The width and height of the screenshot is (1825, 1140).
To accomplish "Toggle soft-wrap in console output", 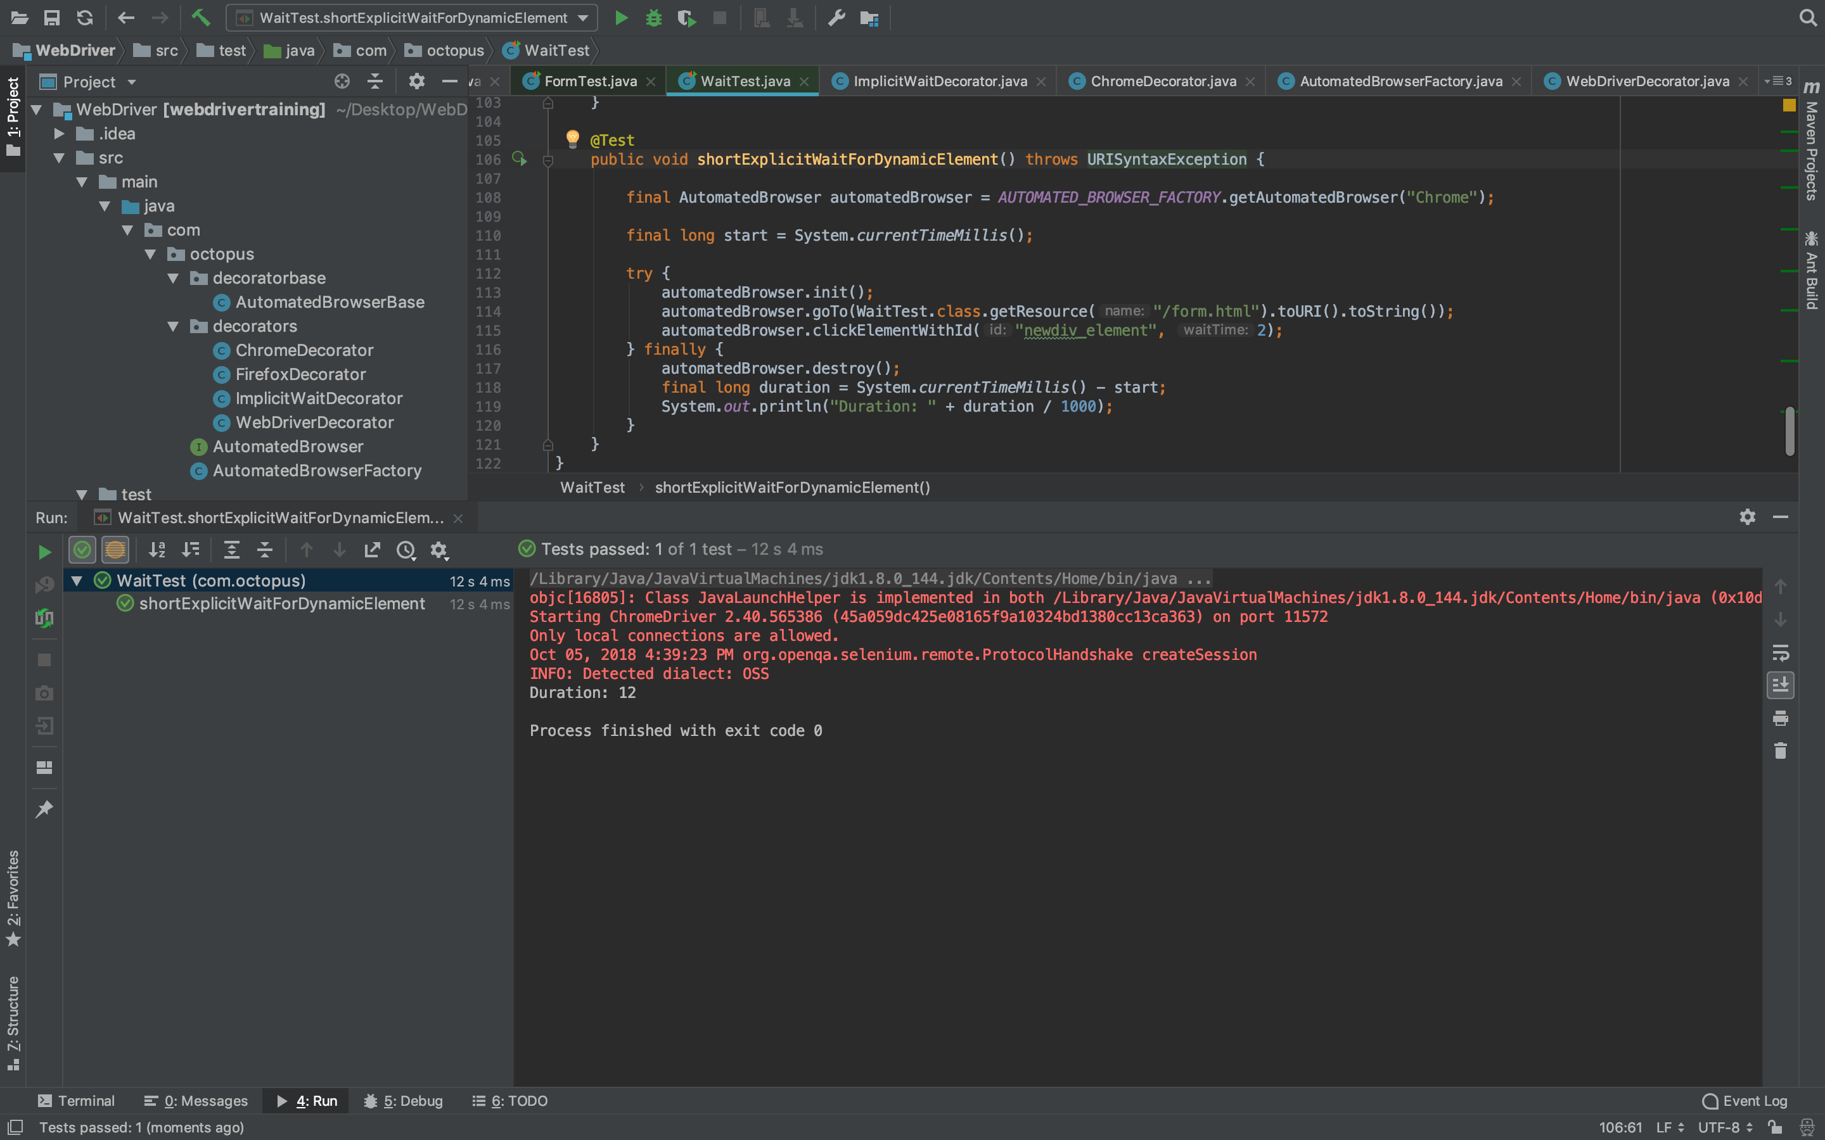I will coord(1780,652).
